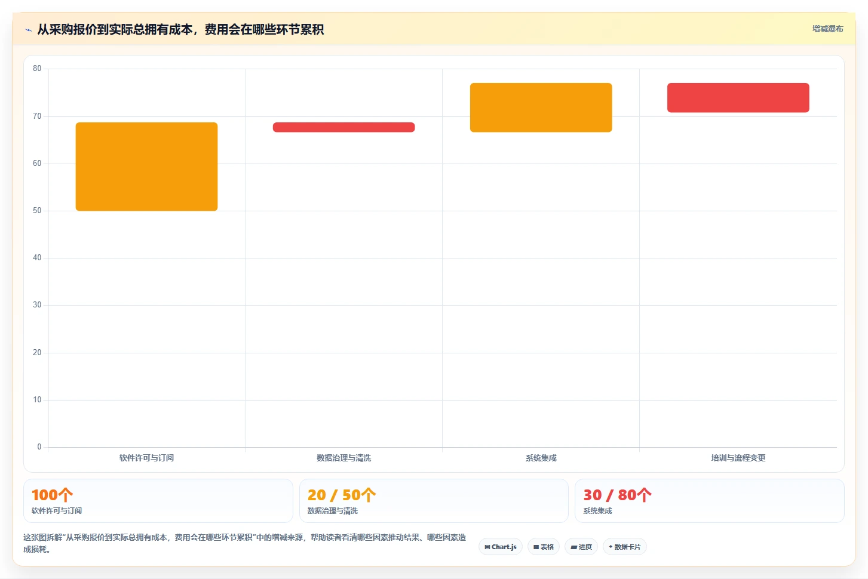Click the 20 / 50个 数据治理与清洗 card

pos(434,501)
